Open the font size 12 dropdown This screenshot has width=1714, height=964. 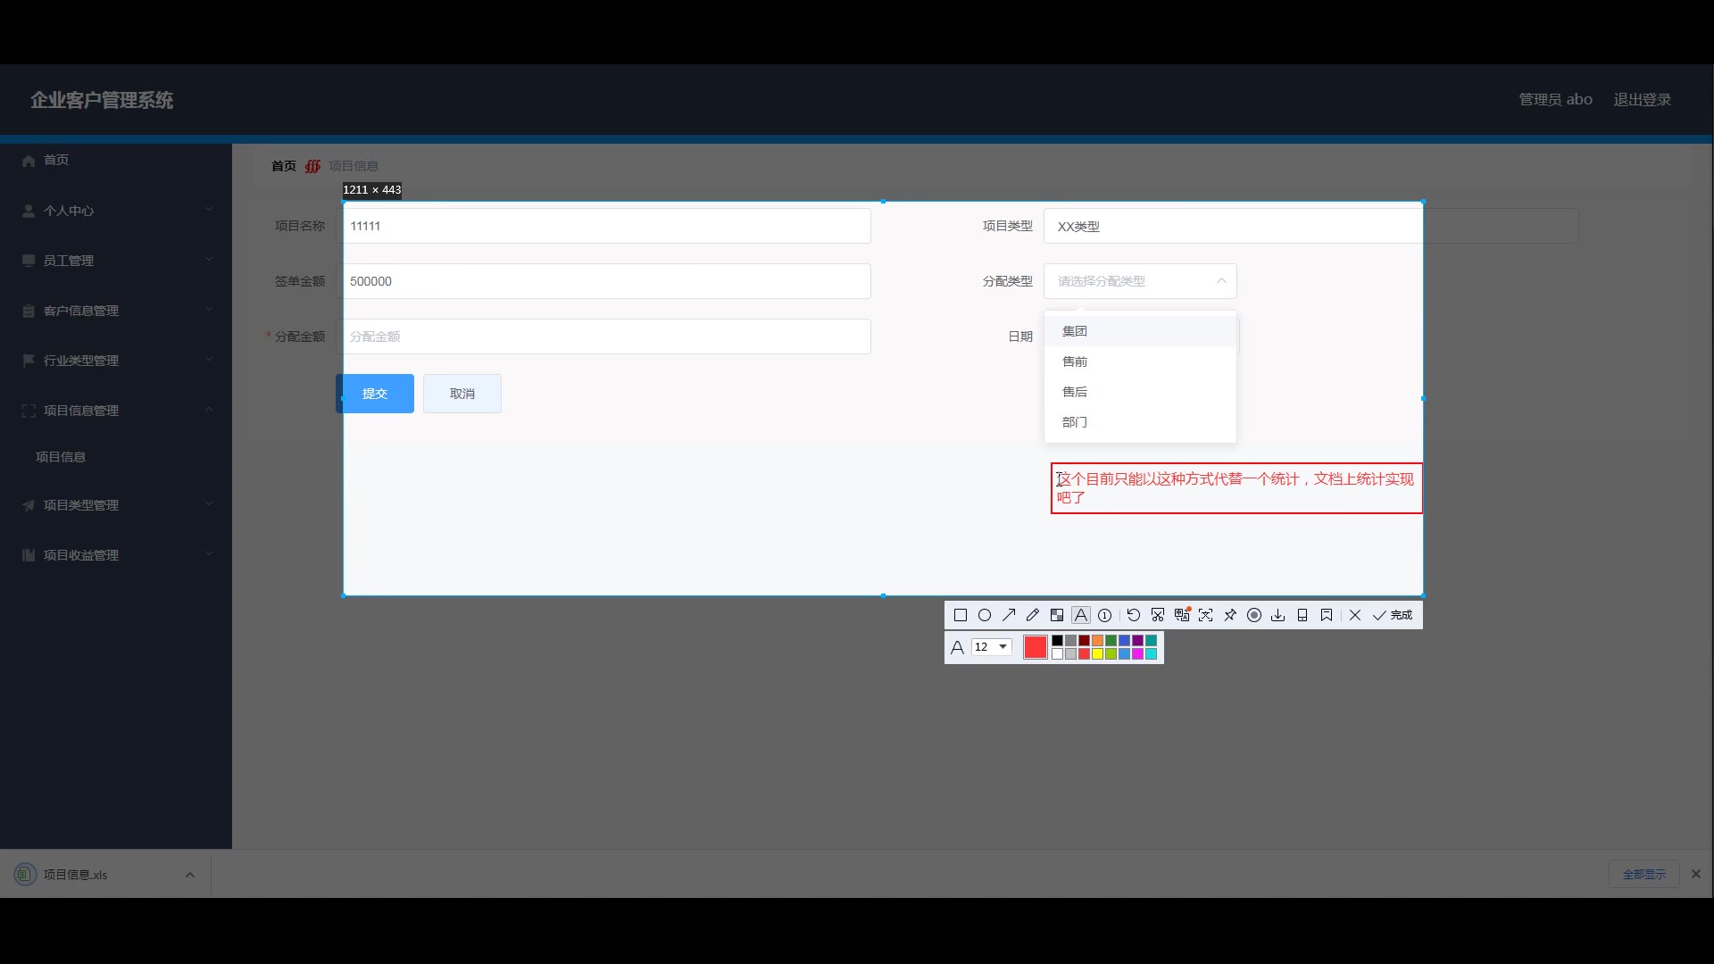click(992, 647)
